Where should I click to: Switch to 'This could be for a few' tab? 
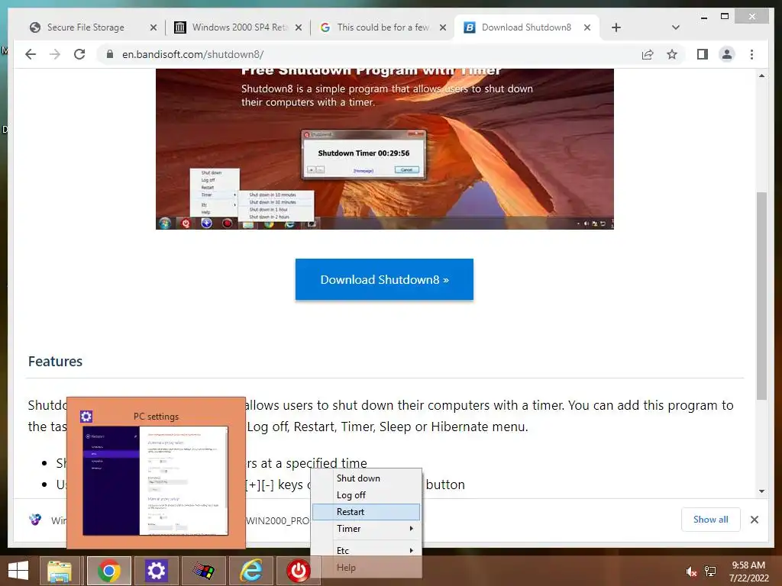click(x=383, y=27)
